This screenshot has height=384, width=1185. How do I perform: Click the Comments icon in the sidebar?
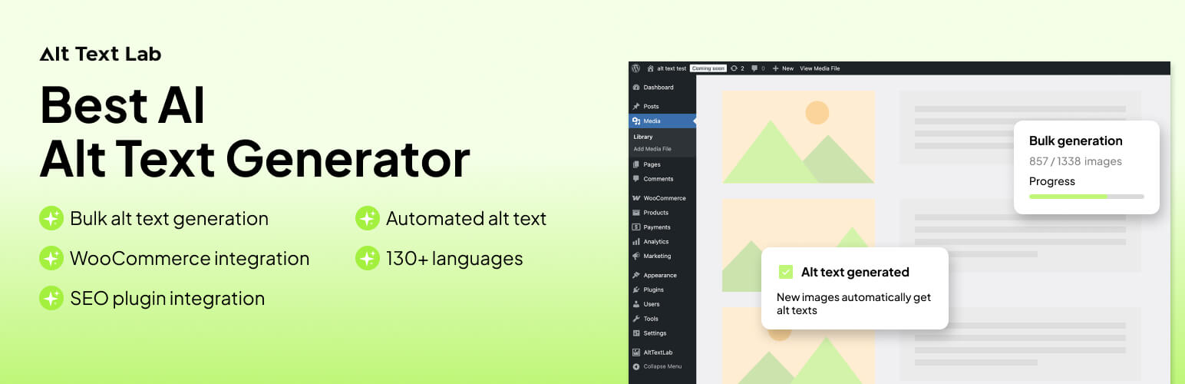click(x=636, y=179)
